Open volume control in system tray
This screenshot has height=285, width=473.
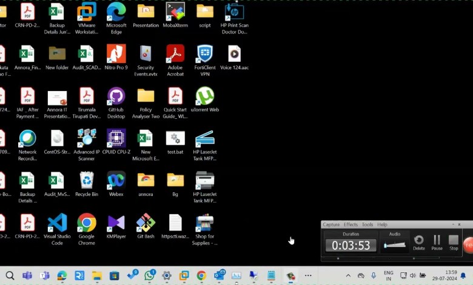click(x=413, y=275)
